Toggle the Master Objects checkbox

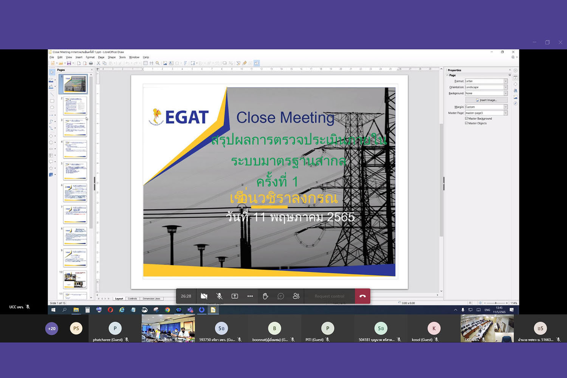tap(466, 123)
